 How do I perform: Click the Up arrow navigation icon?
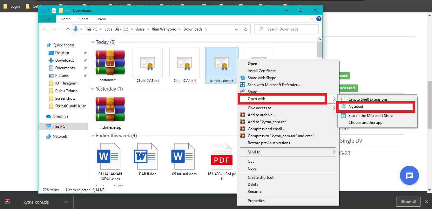coord(68,29)
